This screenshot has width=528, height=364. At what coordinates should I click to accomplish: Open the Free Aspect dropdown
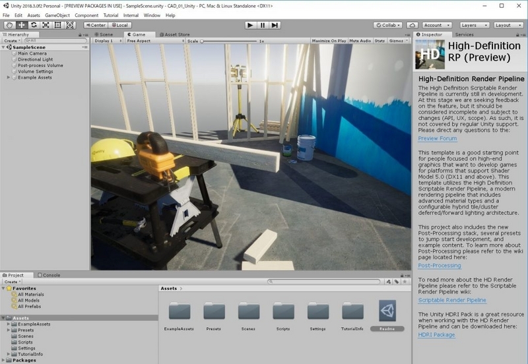(155, 41)
